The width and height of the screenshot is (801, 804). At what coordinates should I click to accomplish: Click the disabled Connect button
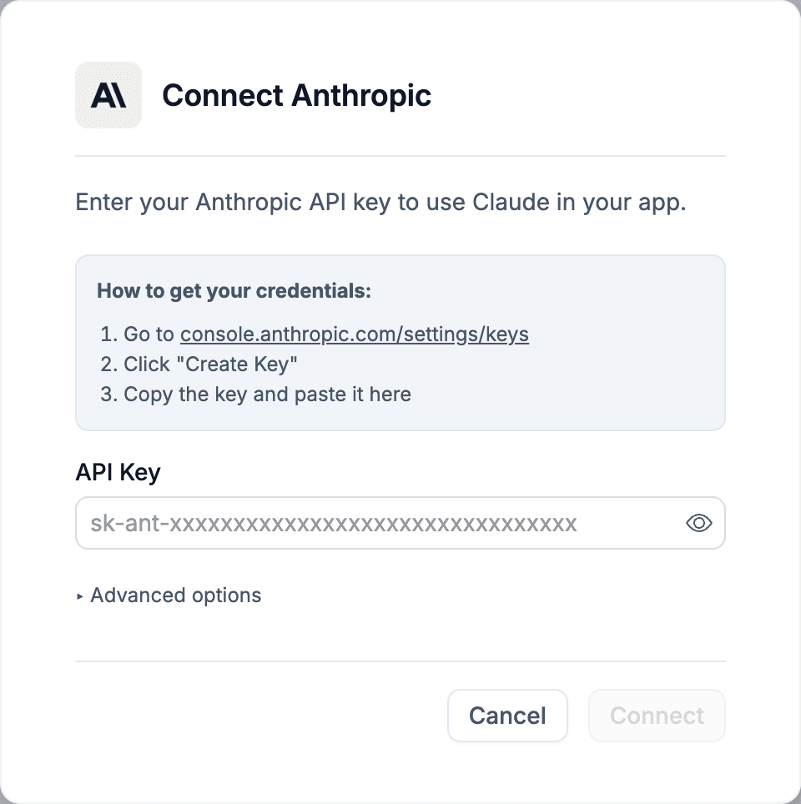click(657, 716)
